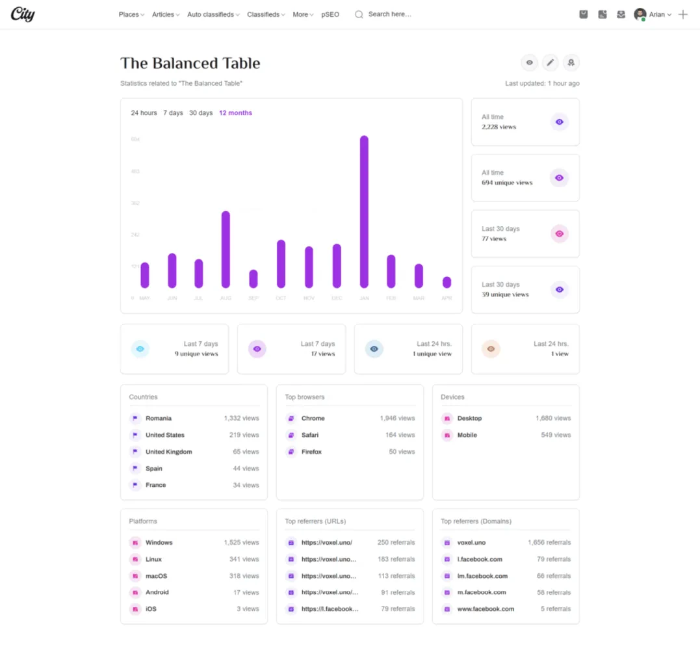Open the notifications icon in header
Image resolution: width=700 pixels, height=650 pixels.
[x=603, y=14]
